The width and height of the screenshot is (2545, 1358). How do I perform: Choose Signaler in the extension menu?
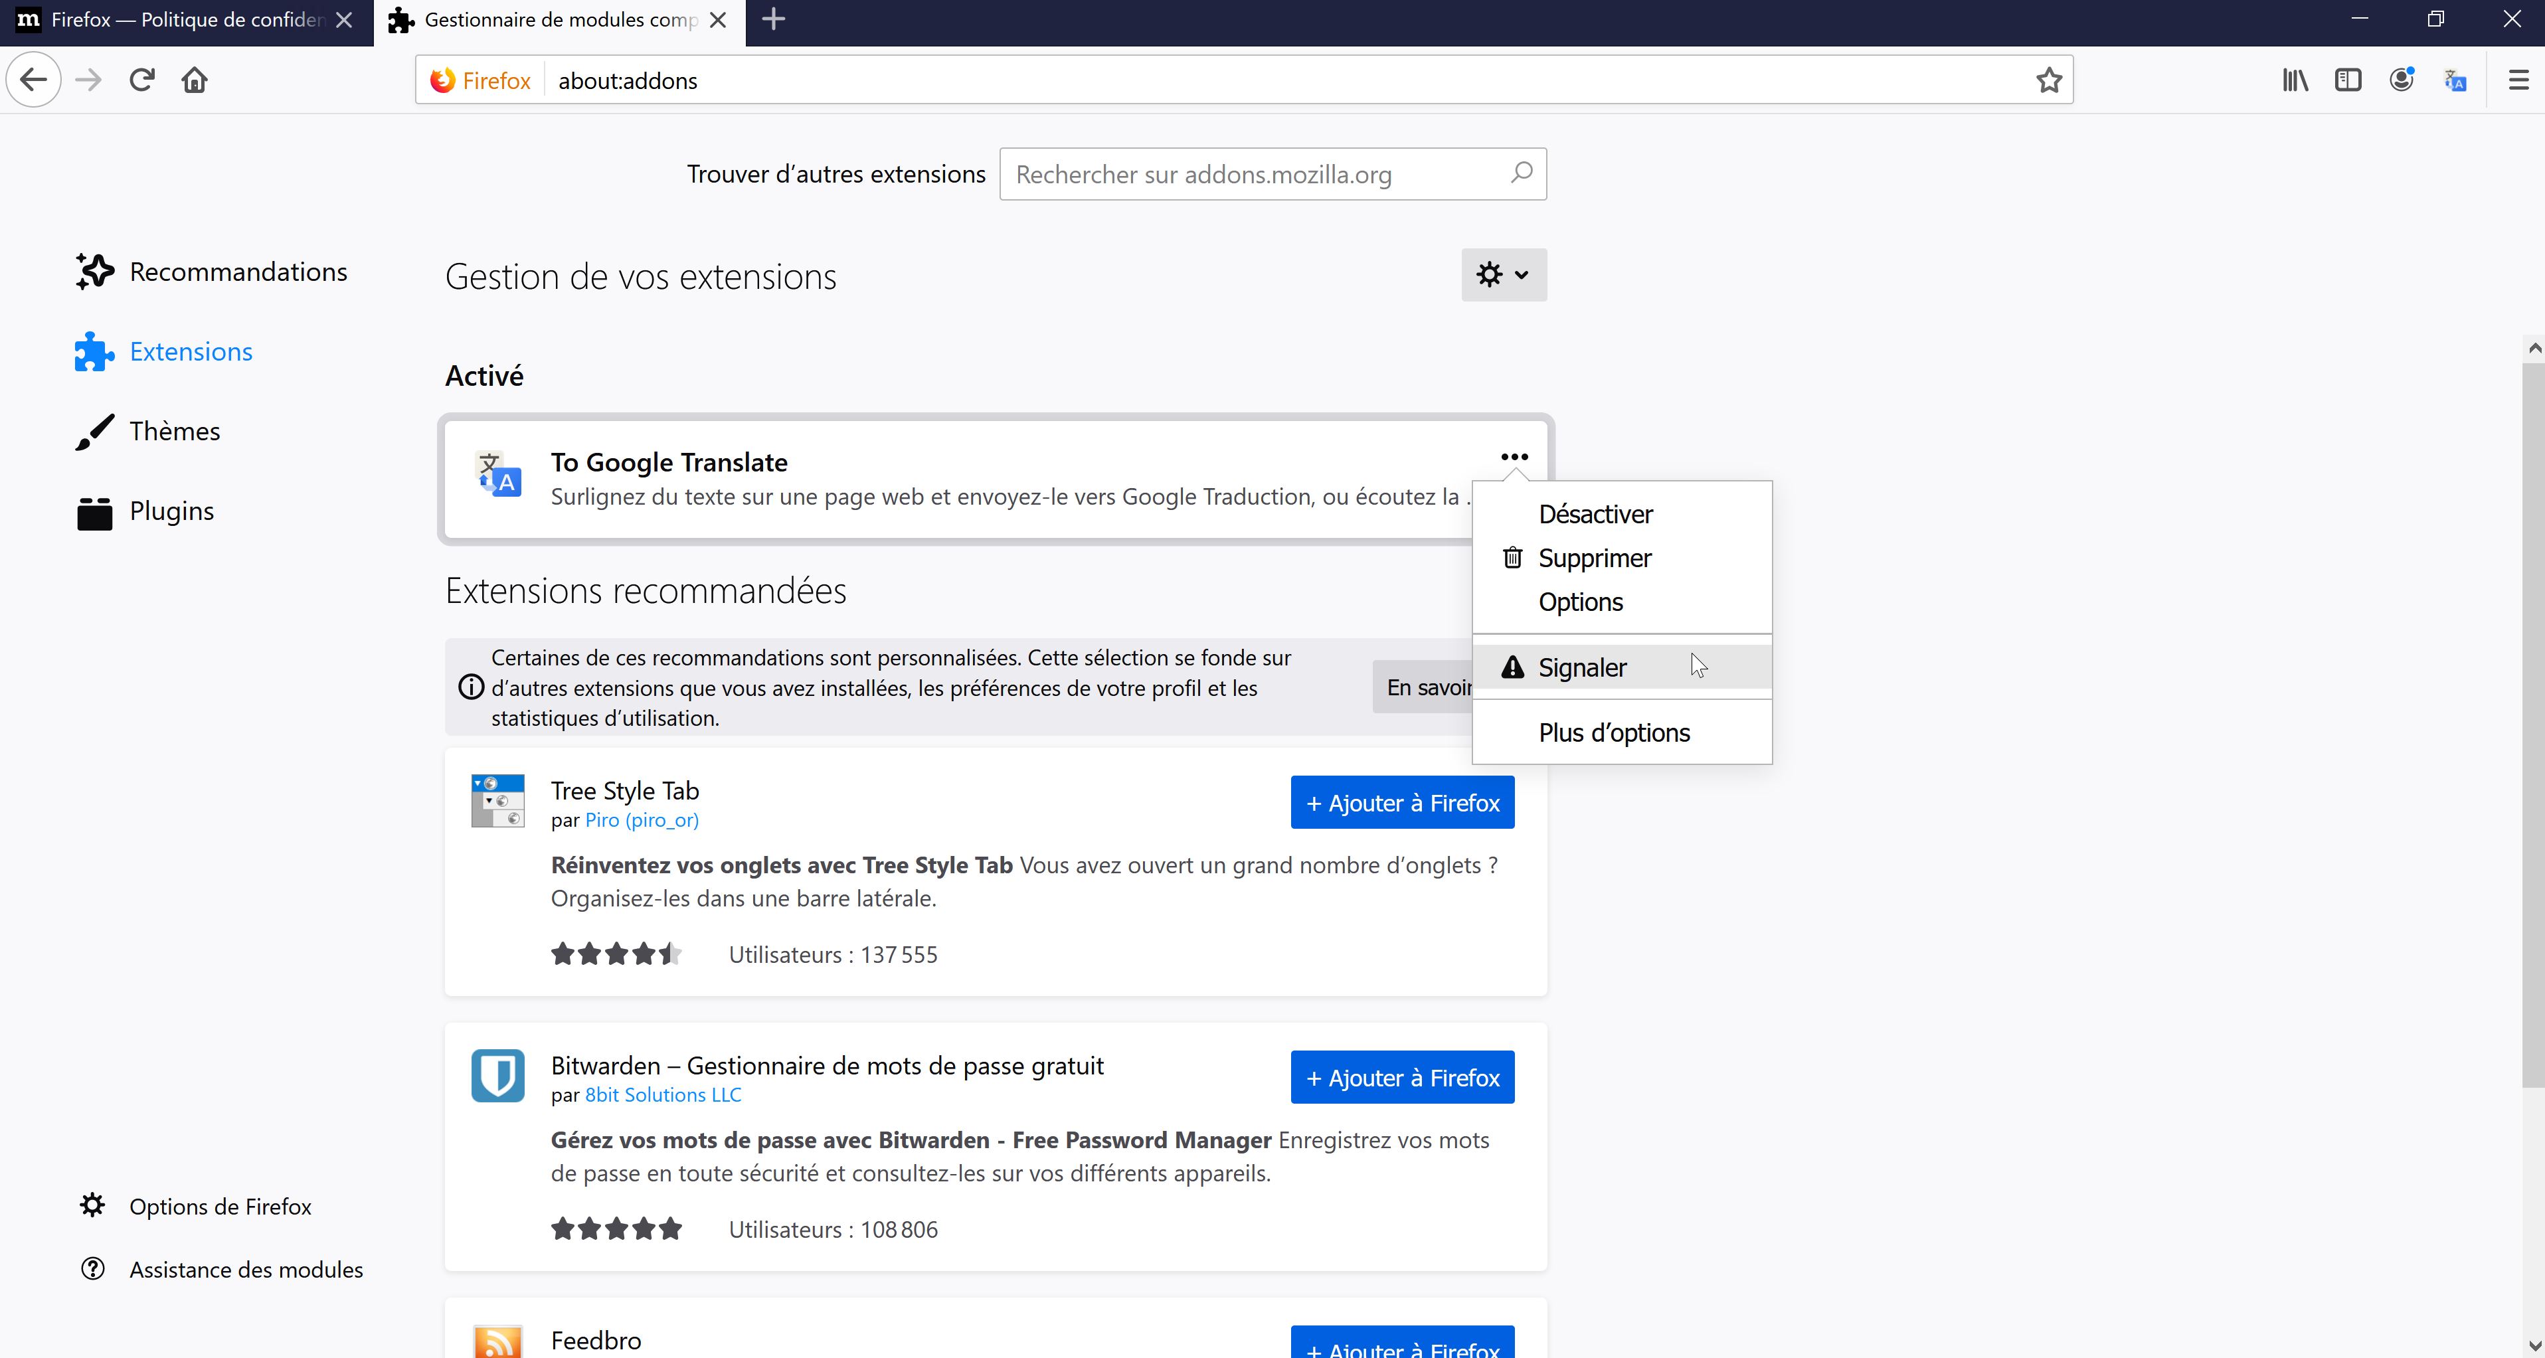[x=1621, y=667]
